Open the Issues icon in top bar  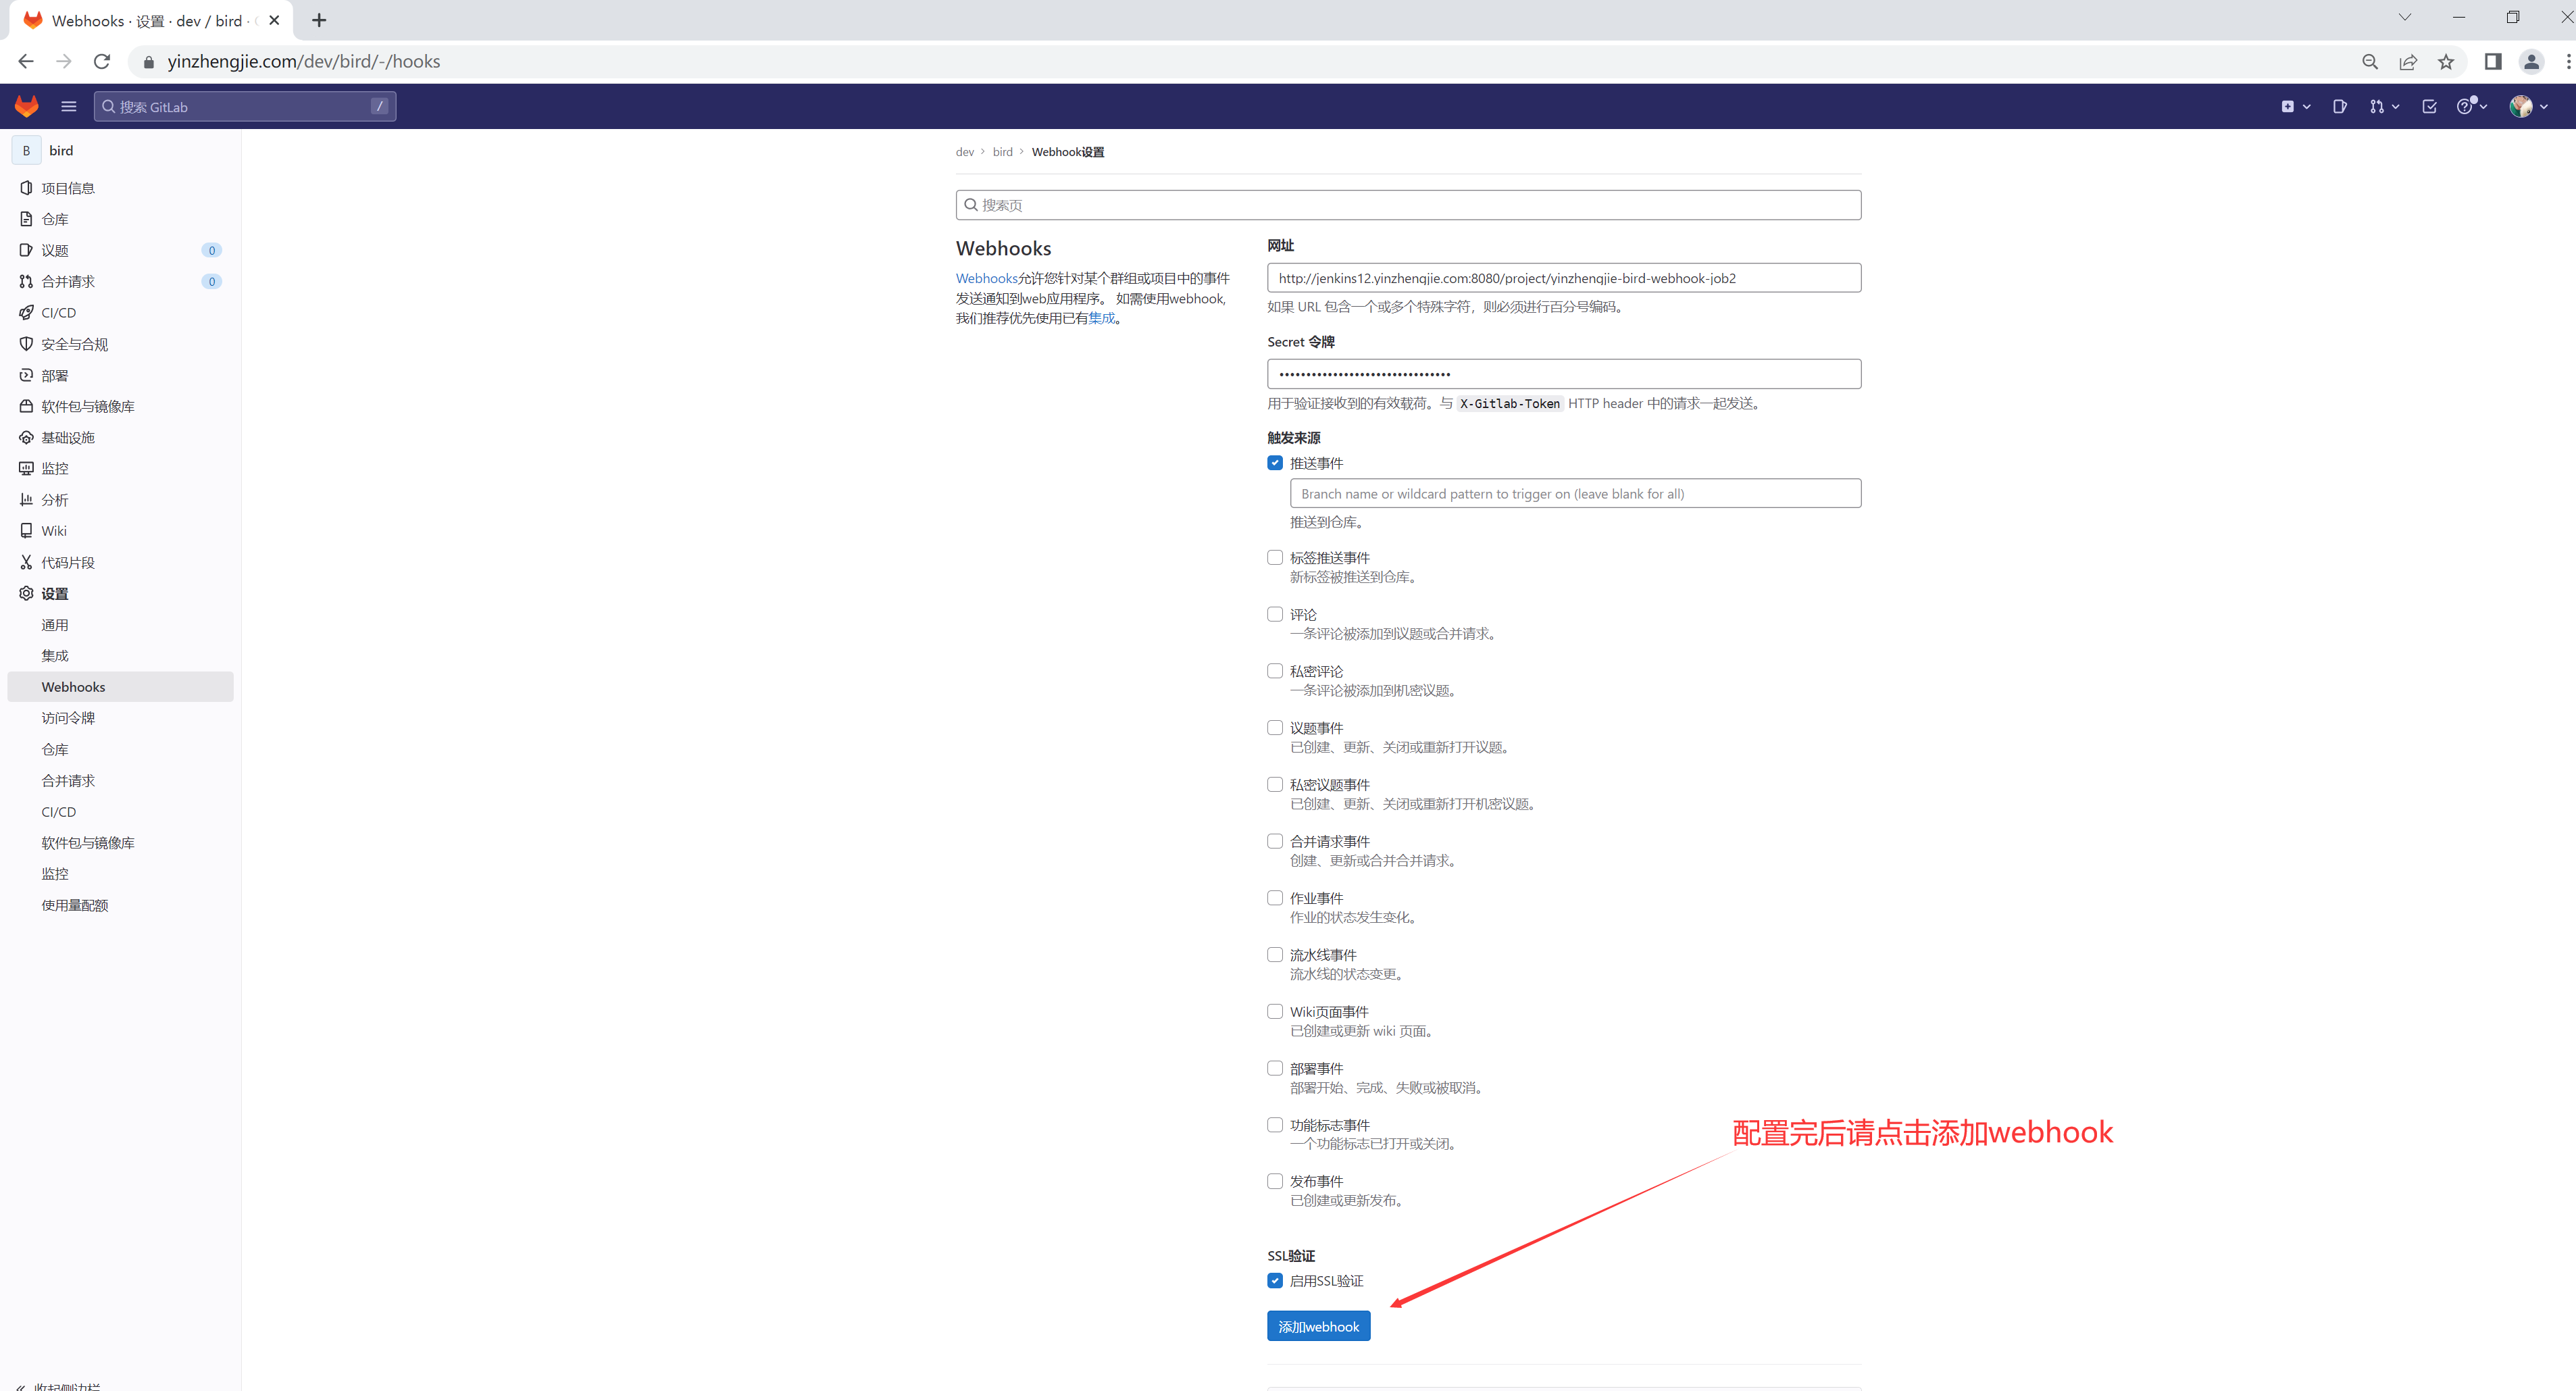click(x=2339, y=106)
